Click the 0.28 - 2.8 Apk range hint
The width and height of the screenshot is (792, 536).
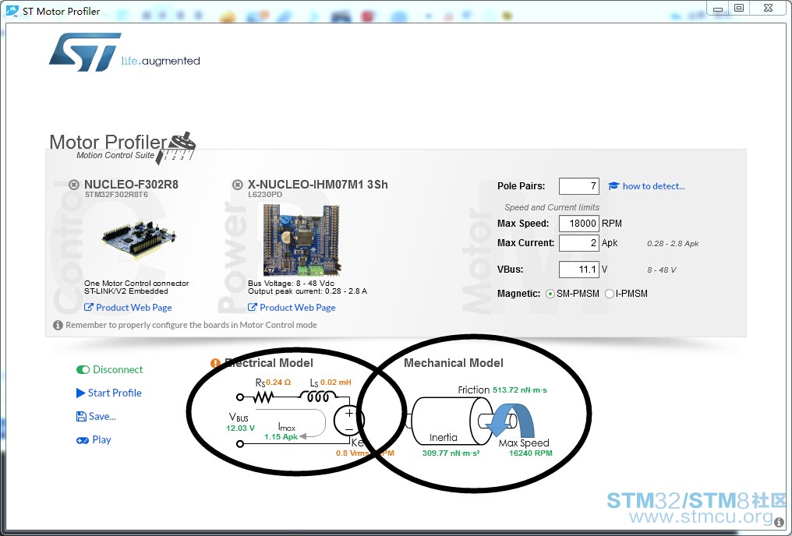pos(673,243)
